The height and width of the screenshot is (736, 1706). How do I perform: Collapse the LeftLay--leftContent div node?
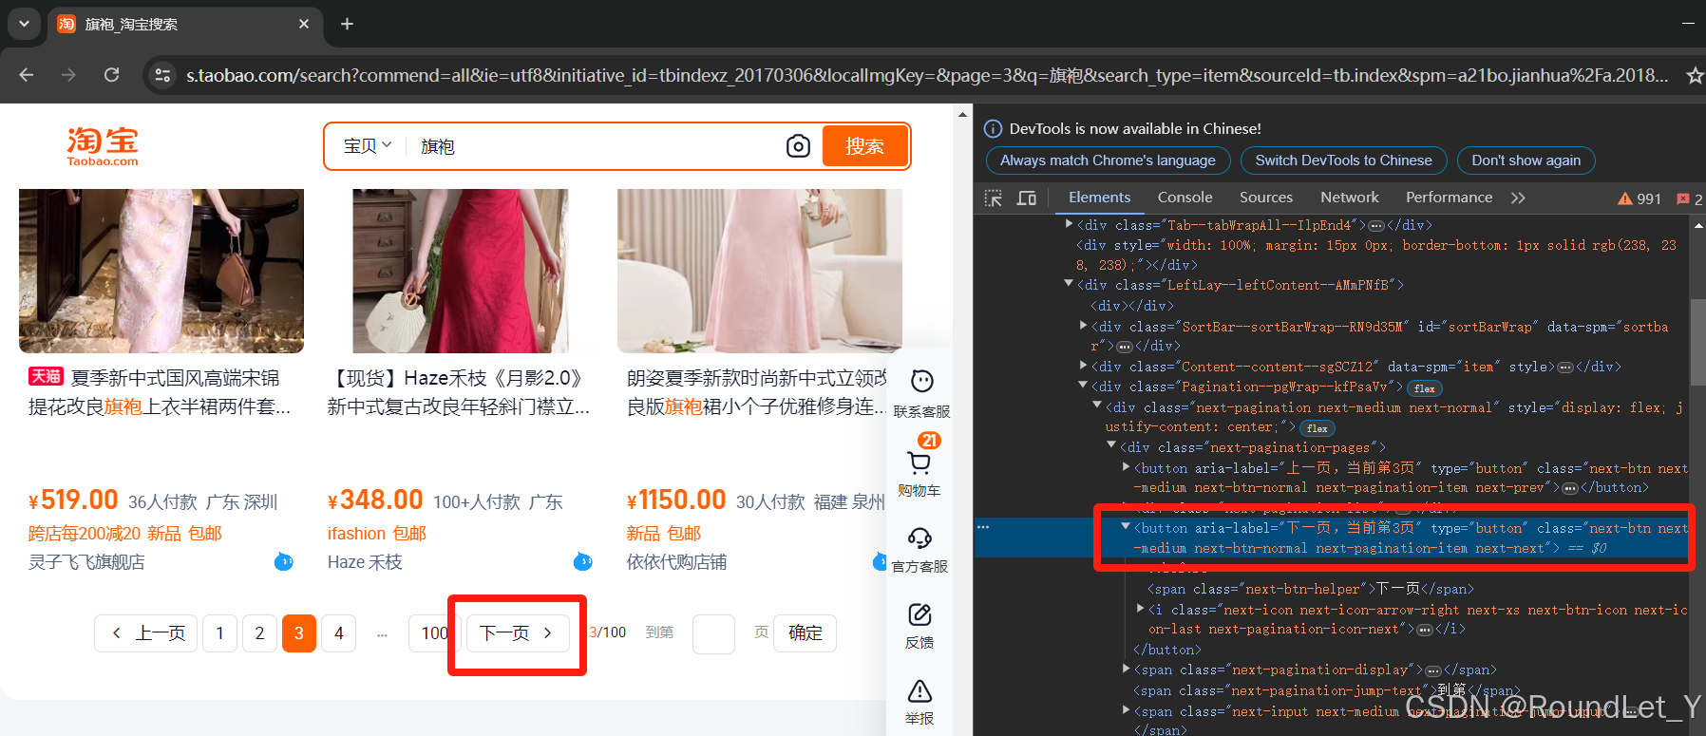pos(1069,283)
